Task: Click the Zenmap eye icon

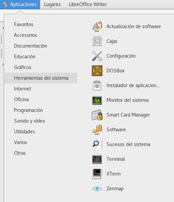Action: (x=97, y=189)
